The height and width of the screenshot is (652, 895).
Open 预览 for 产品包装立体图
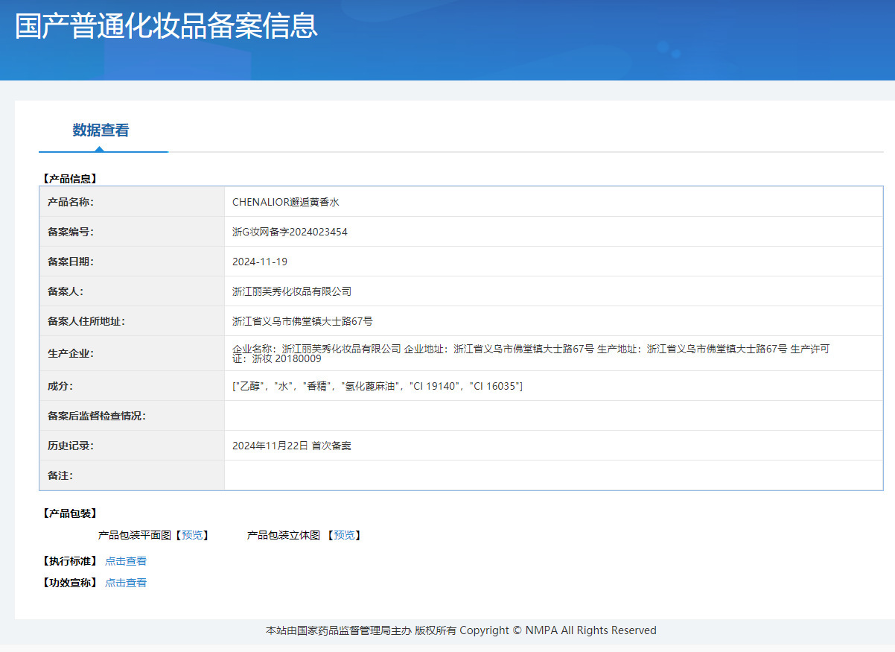[343, 535]
